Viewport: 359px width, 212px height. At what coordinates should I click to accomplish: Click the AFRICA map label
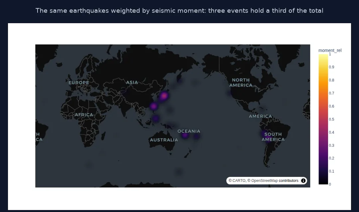click(84, 115)
